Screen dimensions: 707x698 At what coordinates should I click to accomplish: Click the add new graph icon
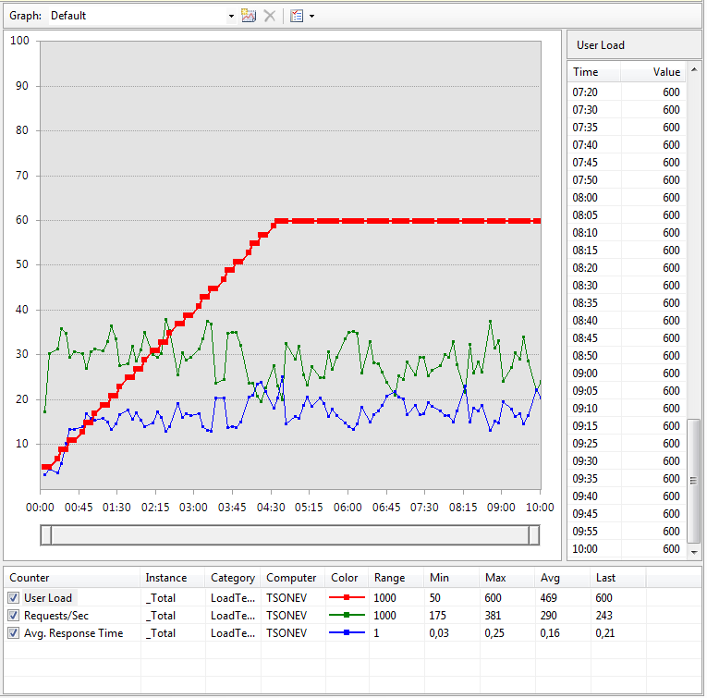pos(249,16)
